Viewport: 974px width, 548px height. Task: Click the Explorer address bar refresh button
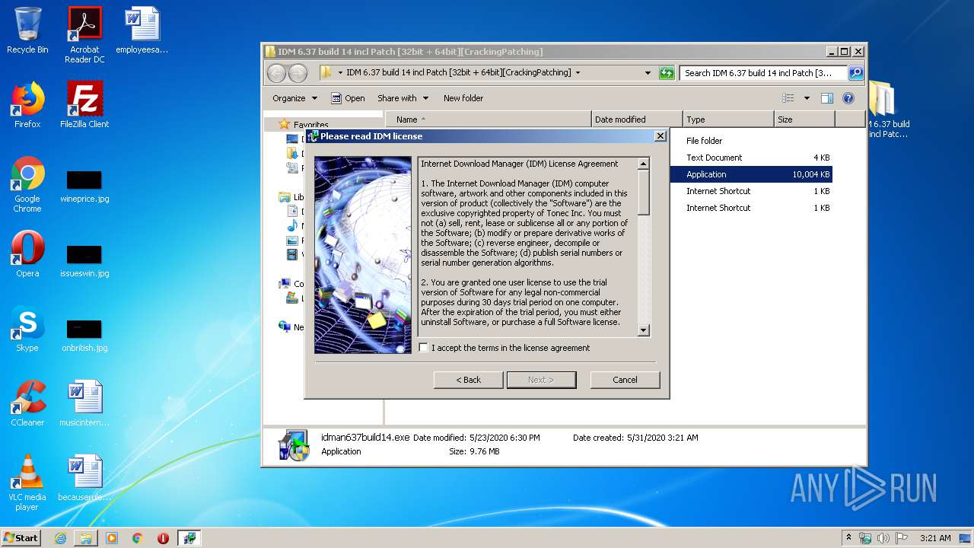667,72
